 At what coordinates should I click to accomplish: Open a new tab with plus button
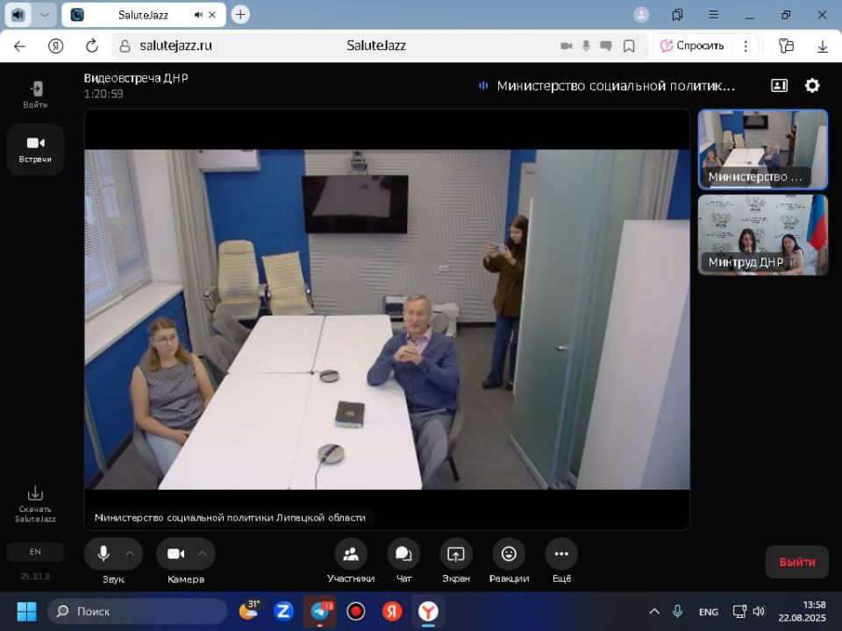[x=240, y=15]
